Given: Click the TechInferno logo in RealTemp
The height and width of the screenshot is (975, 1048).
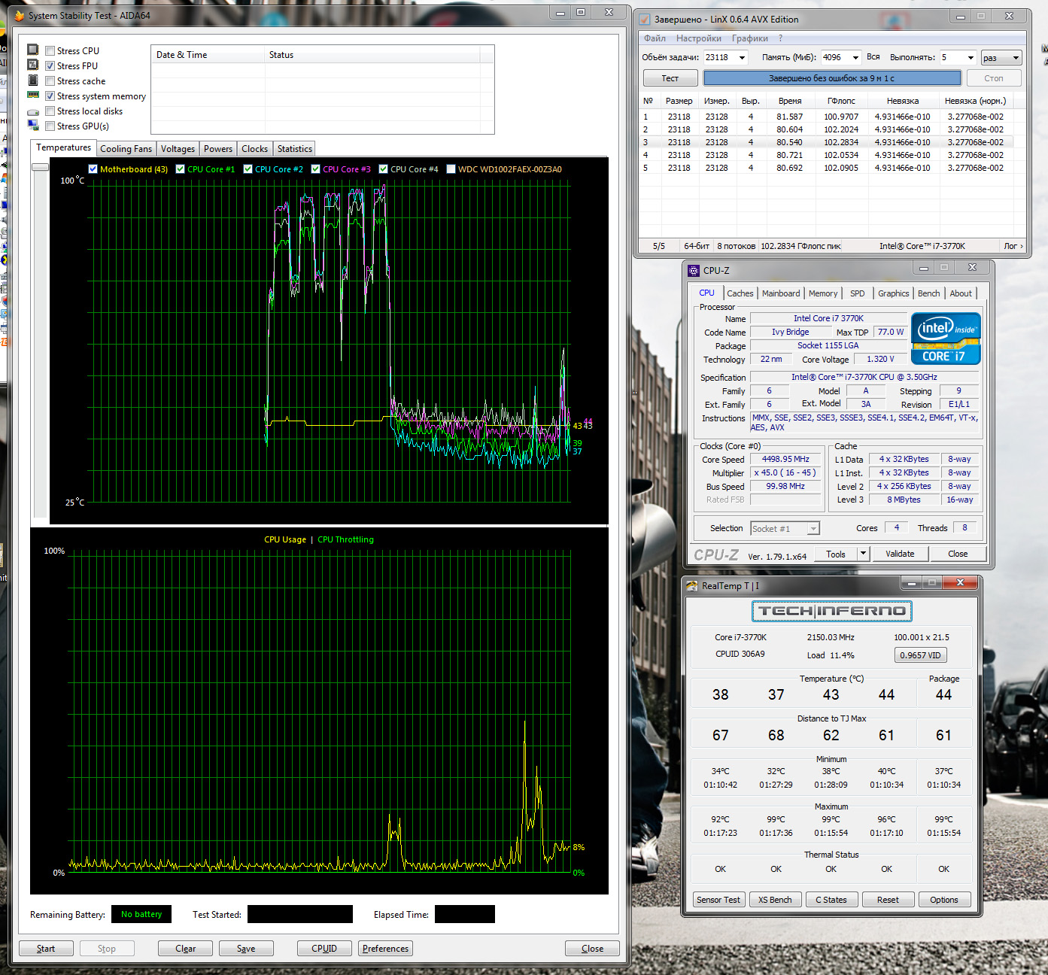Looking at the screenshot, I should 832,611.
